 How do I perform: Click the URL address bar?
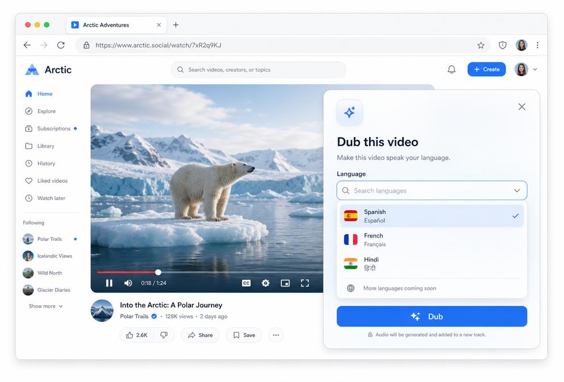tap(283, 45)
